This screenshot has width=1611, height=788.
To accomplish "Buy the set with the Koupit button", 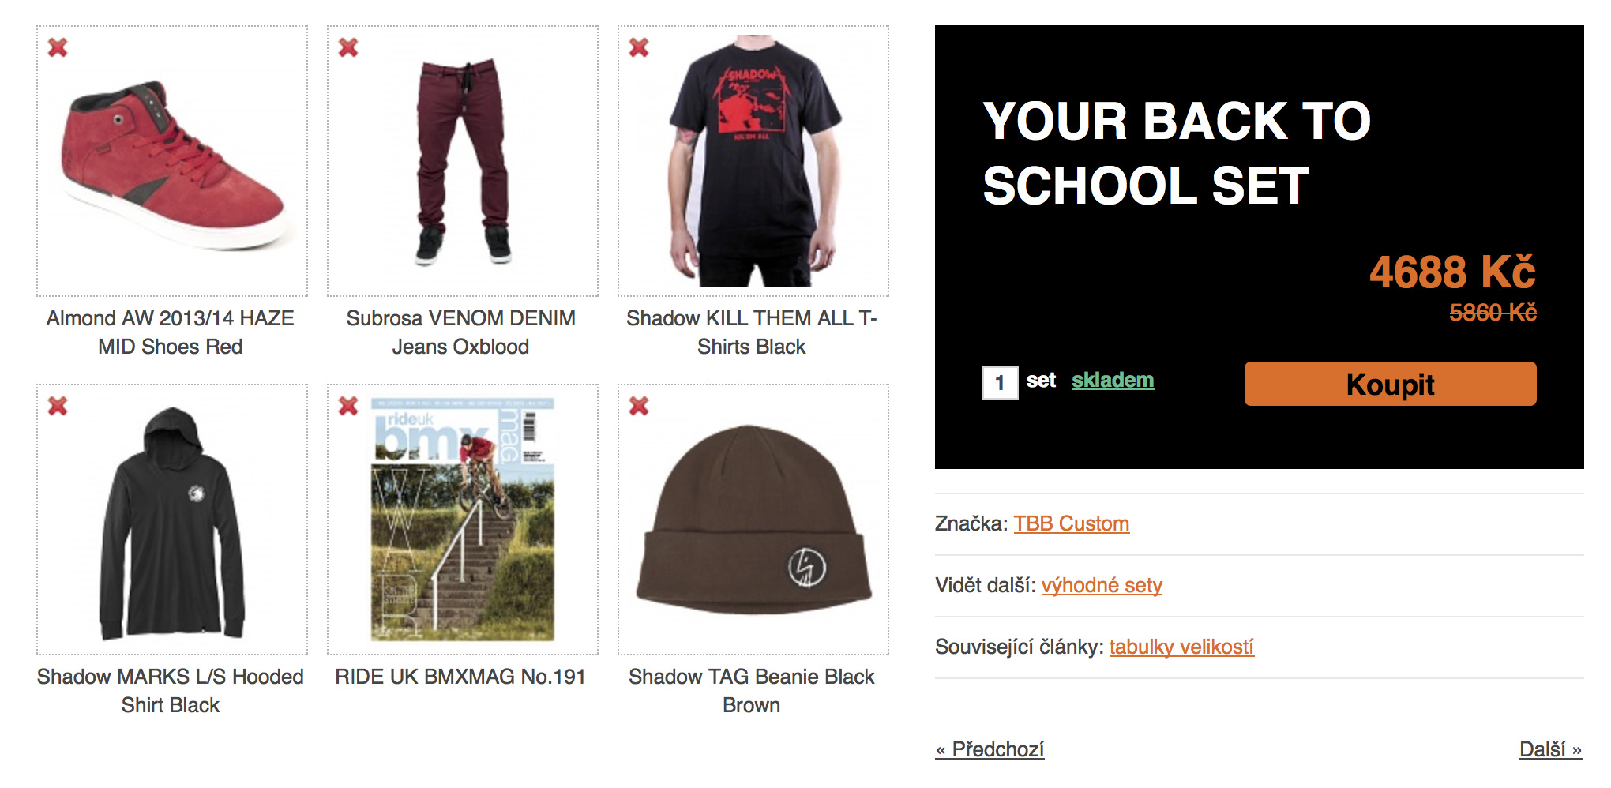I will 1390,384.
